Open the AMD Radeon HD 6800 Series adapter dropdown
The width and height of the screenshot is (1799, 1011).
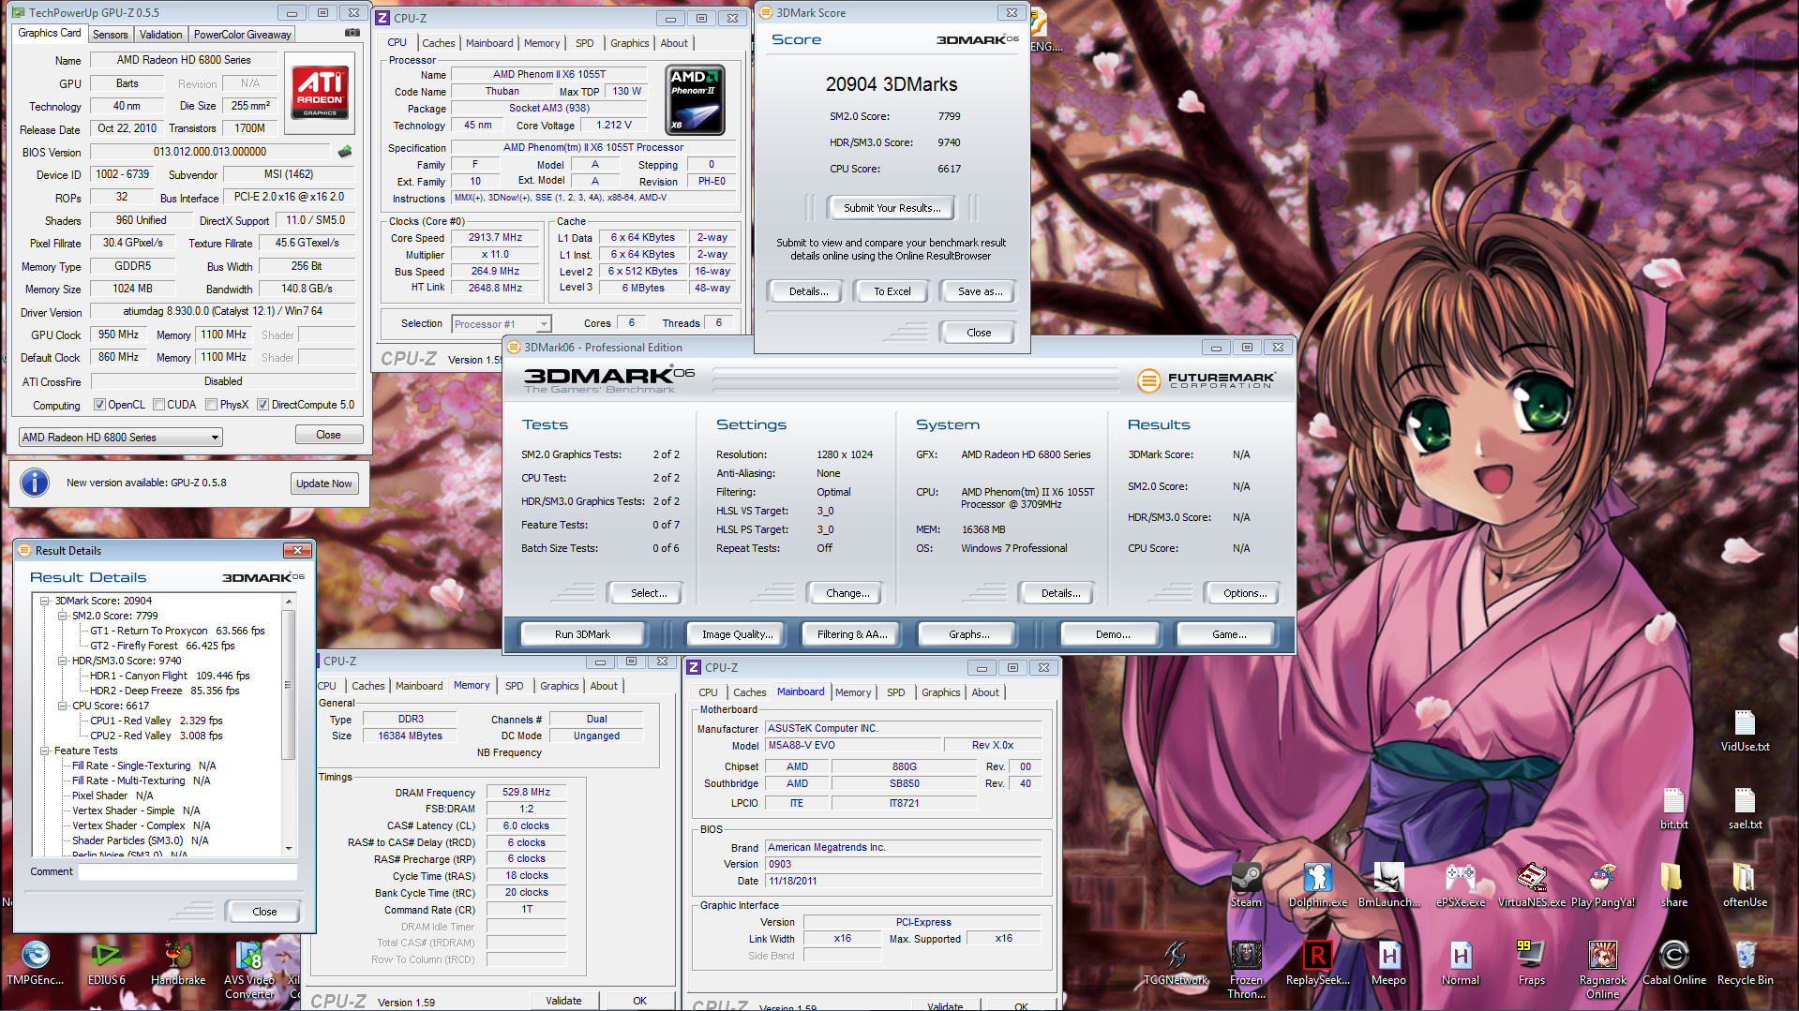(121, 438)
